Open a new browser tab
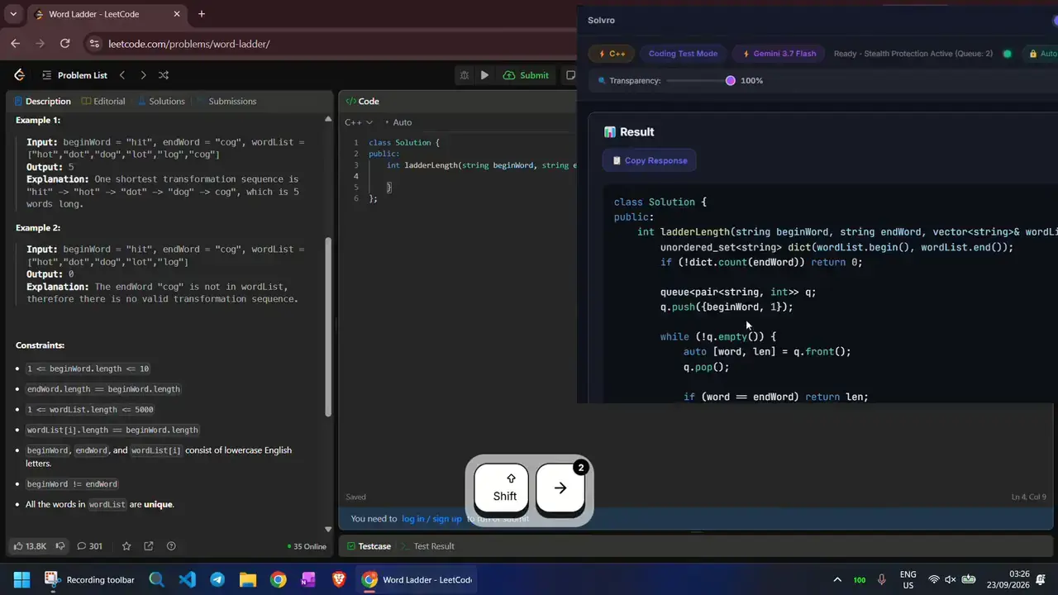Viewport: 1058px width, 595px height. [201, 14]
